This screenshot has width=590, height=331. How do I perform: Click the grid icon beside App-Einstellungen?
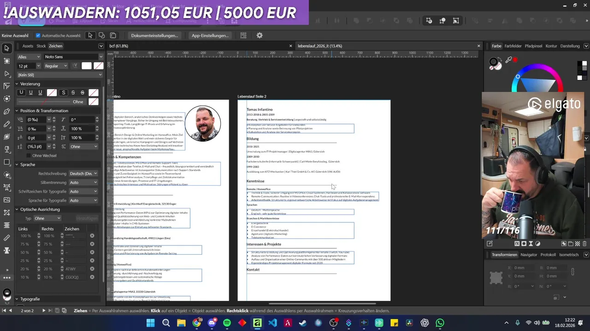click(243, 35)
